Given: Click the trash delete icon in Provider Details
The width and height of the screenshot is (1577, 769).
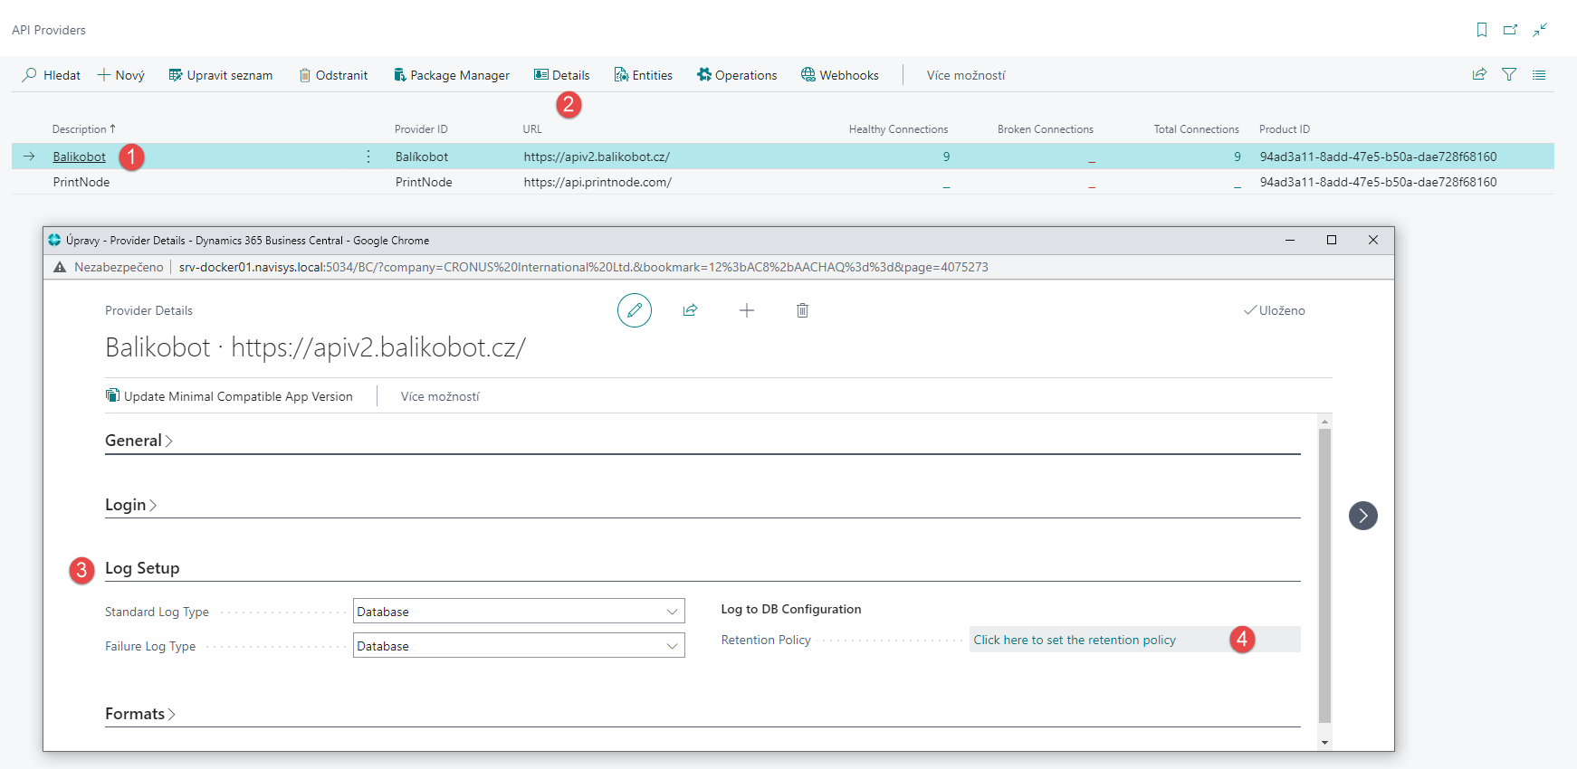Looking at the screenshot, I should pos(802,310).
